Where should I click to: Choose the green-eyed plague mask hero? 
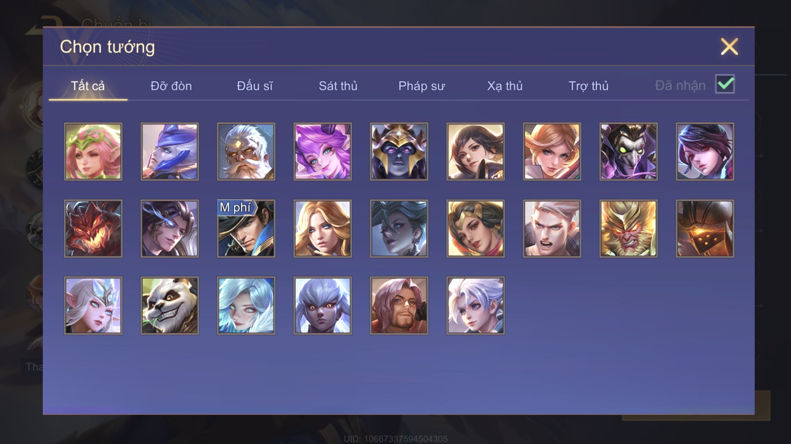(x=628, y=152)
